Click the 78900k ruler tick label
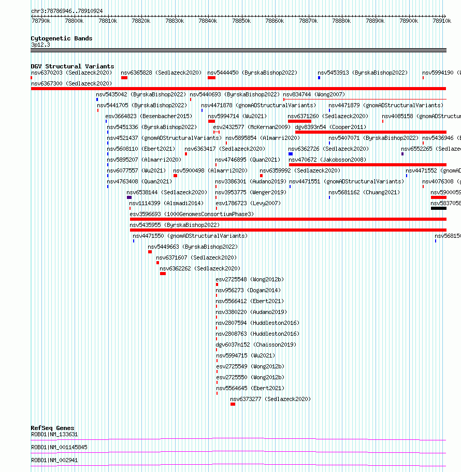461x472 pixels. pos(409,21)
